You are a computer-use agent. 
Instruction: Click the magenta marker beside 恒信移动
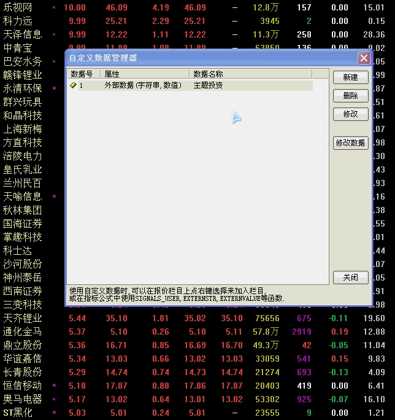(x=54, y=386)
